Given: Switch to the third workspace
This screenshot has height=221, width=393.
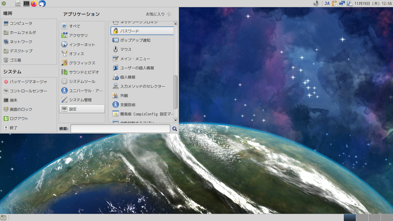Looking at the screenshot, I should [375, 218].
